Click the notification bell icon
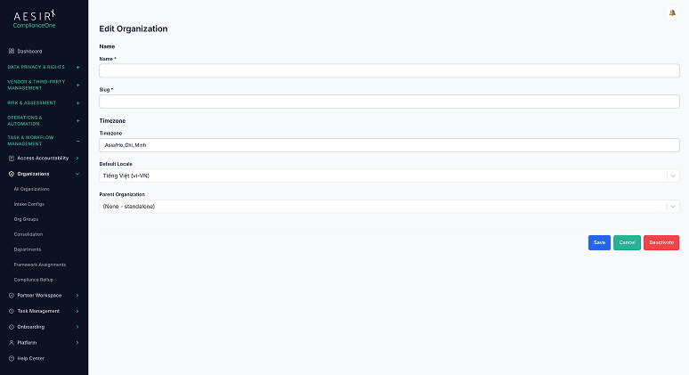 (672, 13)
